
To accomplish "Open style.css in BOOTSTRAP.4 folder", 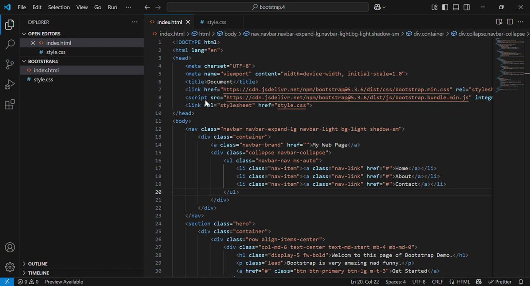I will click(82, 79).
